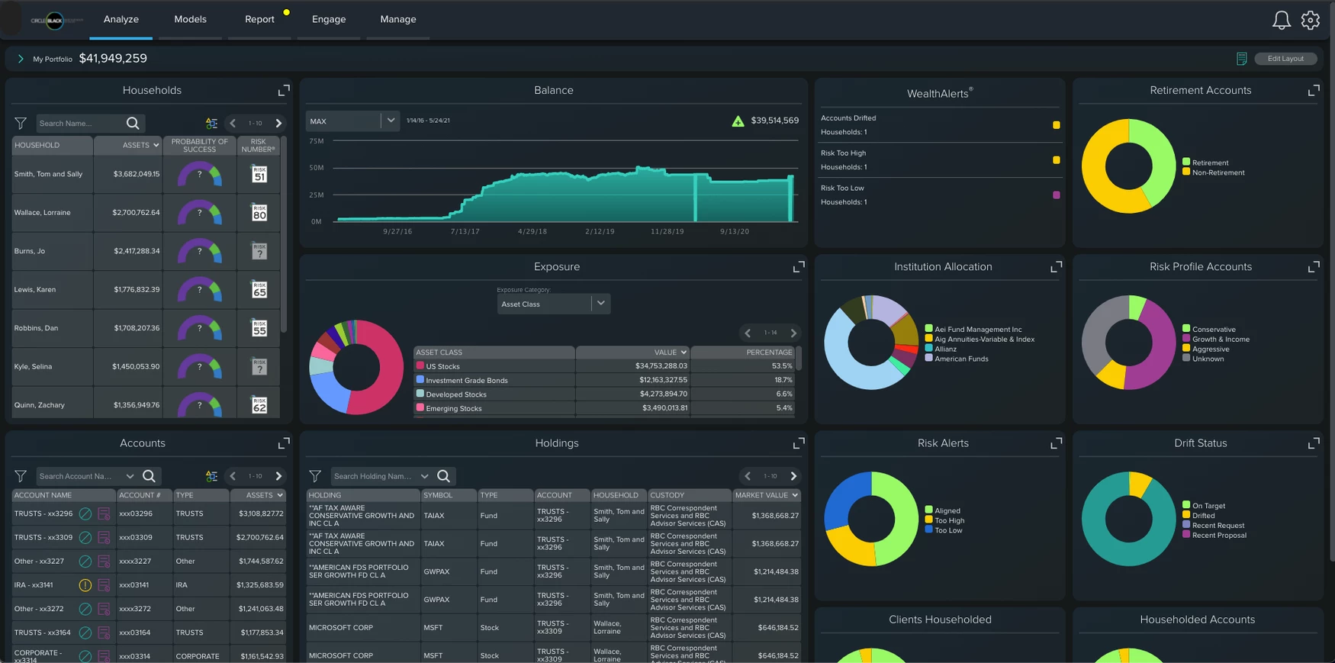Expand the Risk Alerts panel
Image resolution: width=1335 pixels, height=663 pixels.
click(1056, 443)
